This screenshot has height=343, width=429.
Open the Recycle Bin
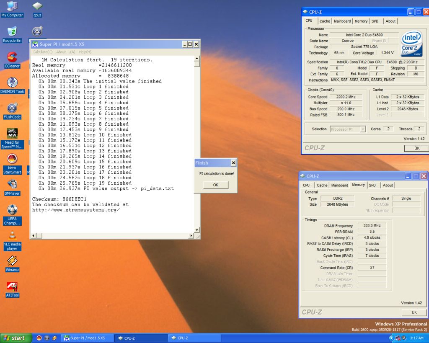point(12,34)
